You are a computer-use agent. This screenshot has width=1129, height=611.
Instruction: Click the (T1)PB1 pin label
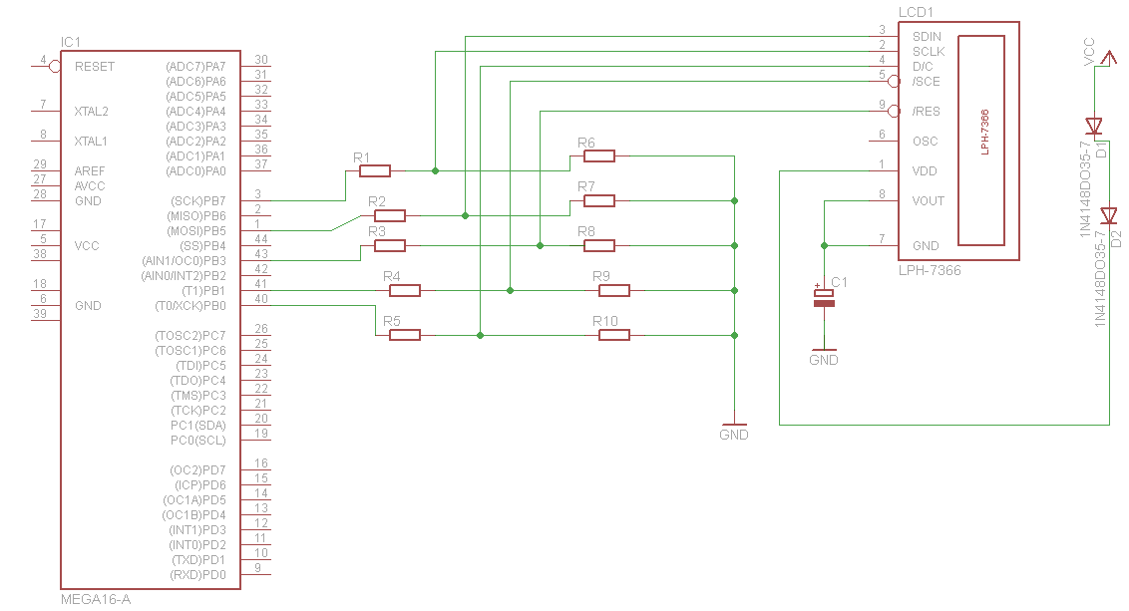pyautogui.click(x=203, y=291)
